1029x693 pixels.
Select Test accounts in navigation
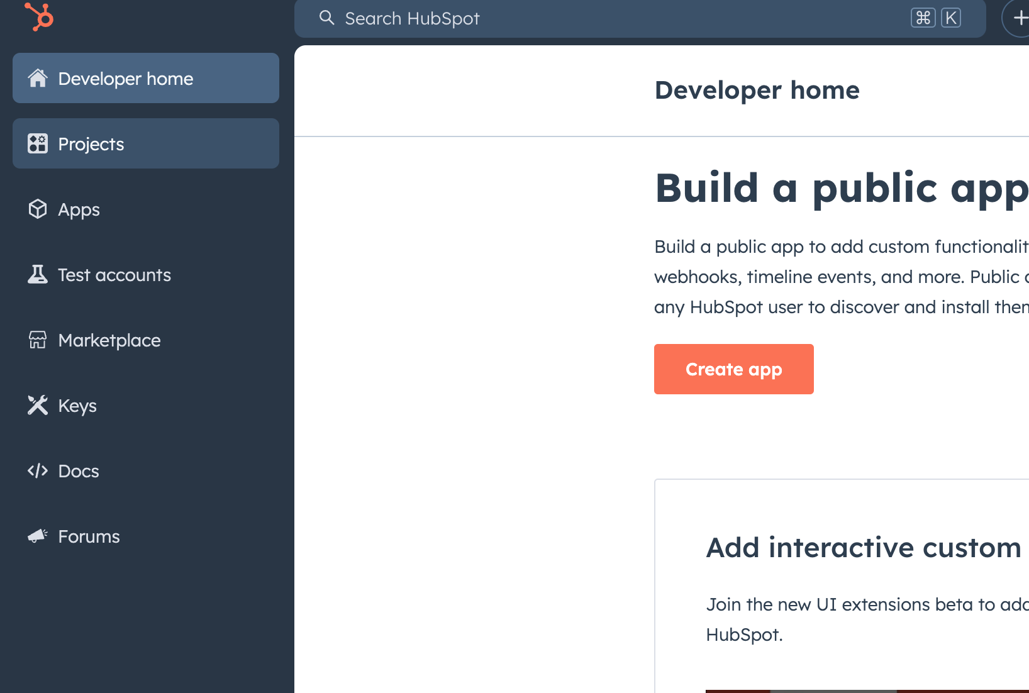[x=146, y=274]
